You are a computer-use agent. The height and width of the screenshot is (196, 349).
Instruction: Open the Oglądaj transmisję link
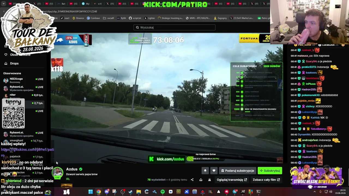coord(232,180)
